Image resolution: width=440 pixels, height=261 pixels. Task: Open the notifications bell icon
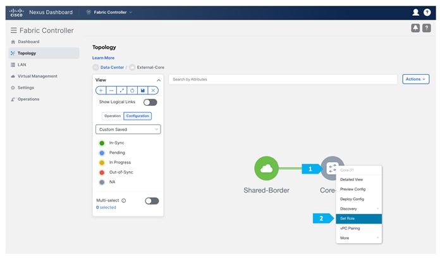click(x=415, y=28)
